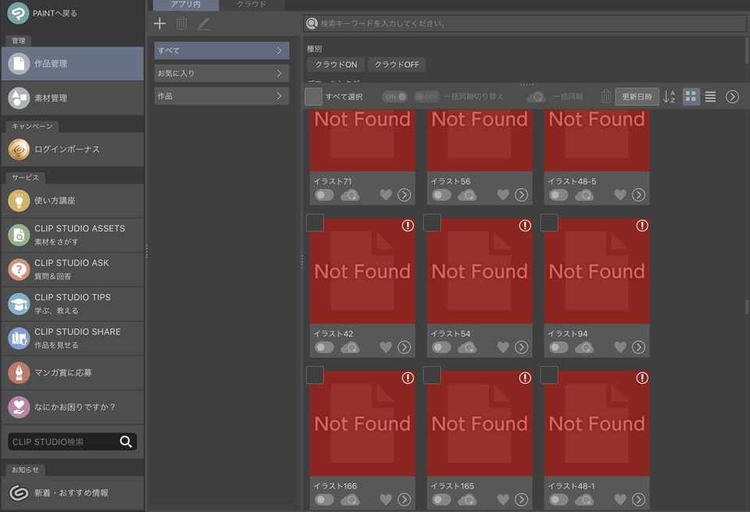The width and height of the screenshot is (750, 512).
Task: Select the checkbox on the イラスト166 thumbnail
Action: tap(315, 376)
